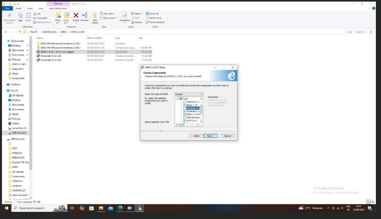Uncheck the Dynamips 0.2 component
This screenshot has width=381, height=219.
185,111
